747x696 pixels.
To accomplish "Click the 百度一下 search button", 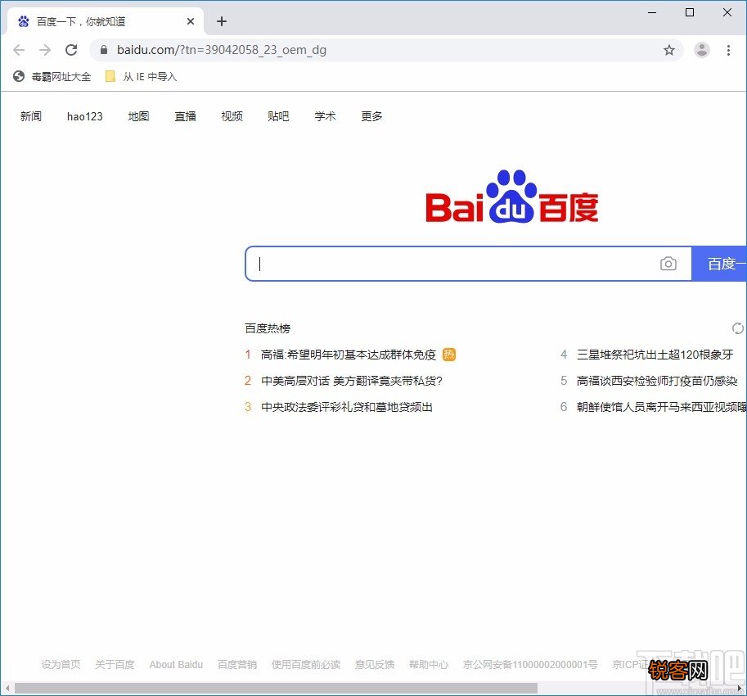I will 719,264.
